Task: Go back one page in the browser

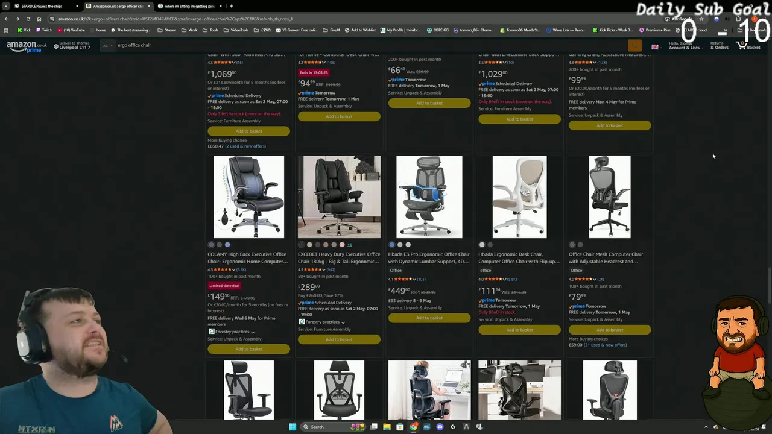Action: click(x=7, y=19)
